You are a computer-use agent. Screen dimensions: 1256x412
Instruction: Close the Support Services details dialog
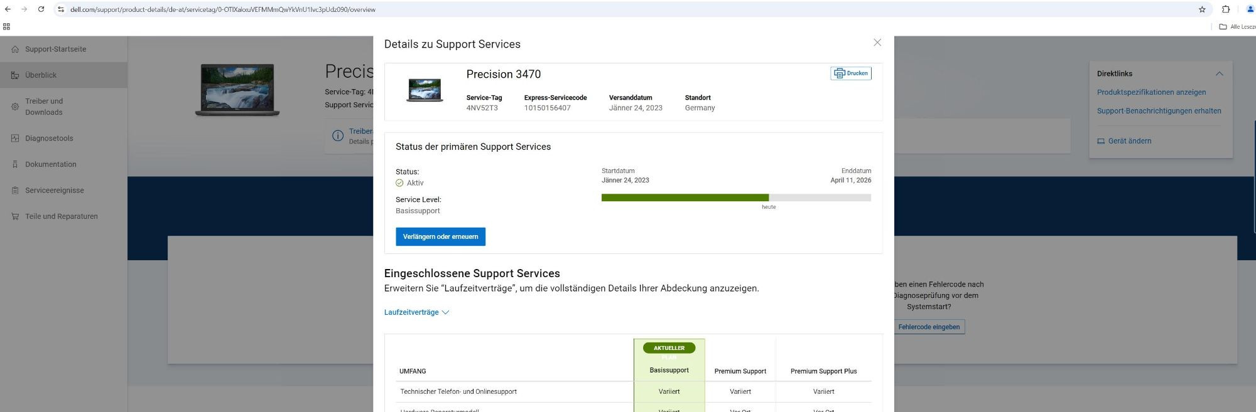(x=877, y=43)
